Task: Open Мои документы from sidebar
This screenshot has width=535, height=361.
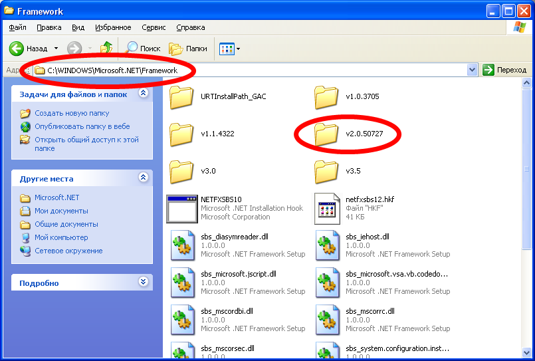Action: [x=61, y=211]
